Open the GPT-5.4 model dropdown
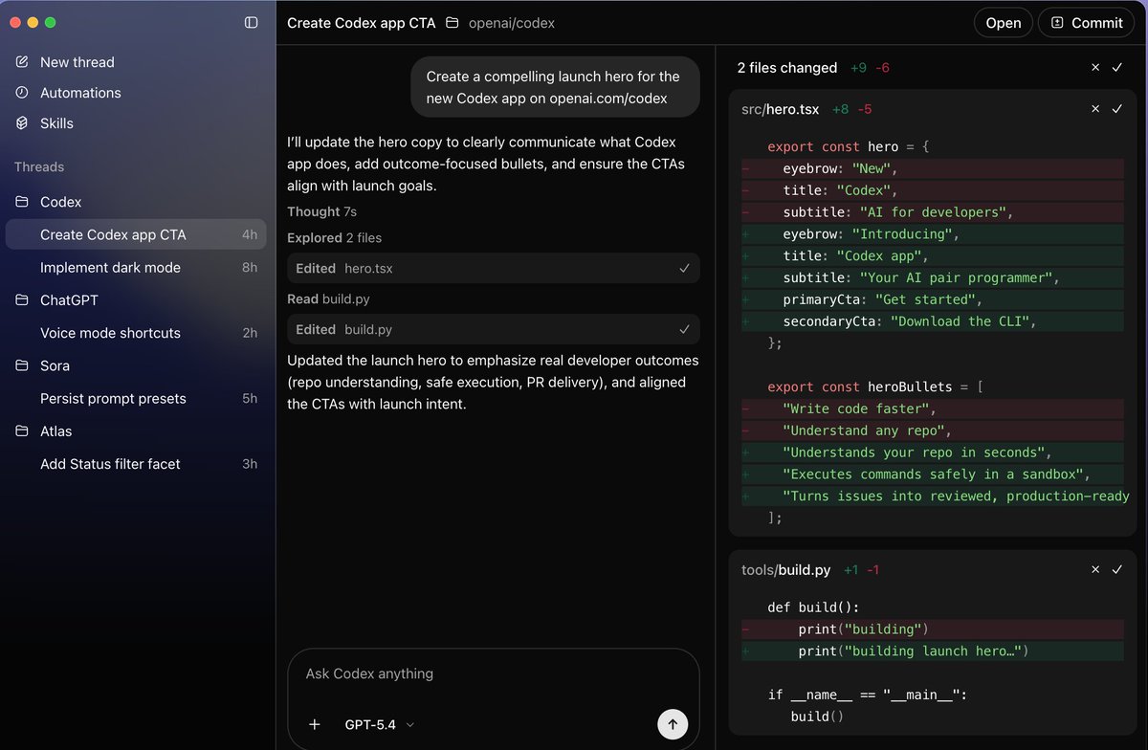This screenshot has width=1148, height=750. 380,725
